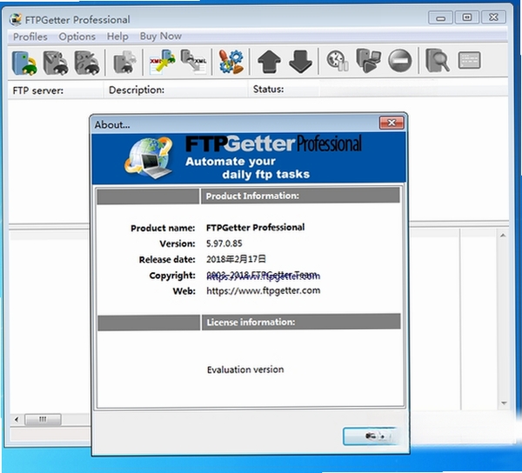
Task: Click the globe laptop logo in About banner
Action: [149, 158]
